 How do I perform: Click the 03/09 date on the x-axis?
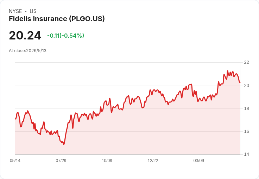(199, 160)
